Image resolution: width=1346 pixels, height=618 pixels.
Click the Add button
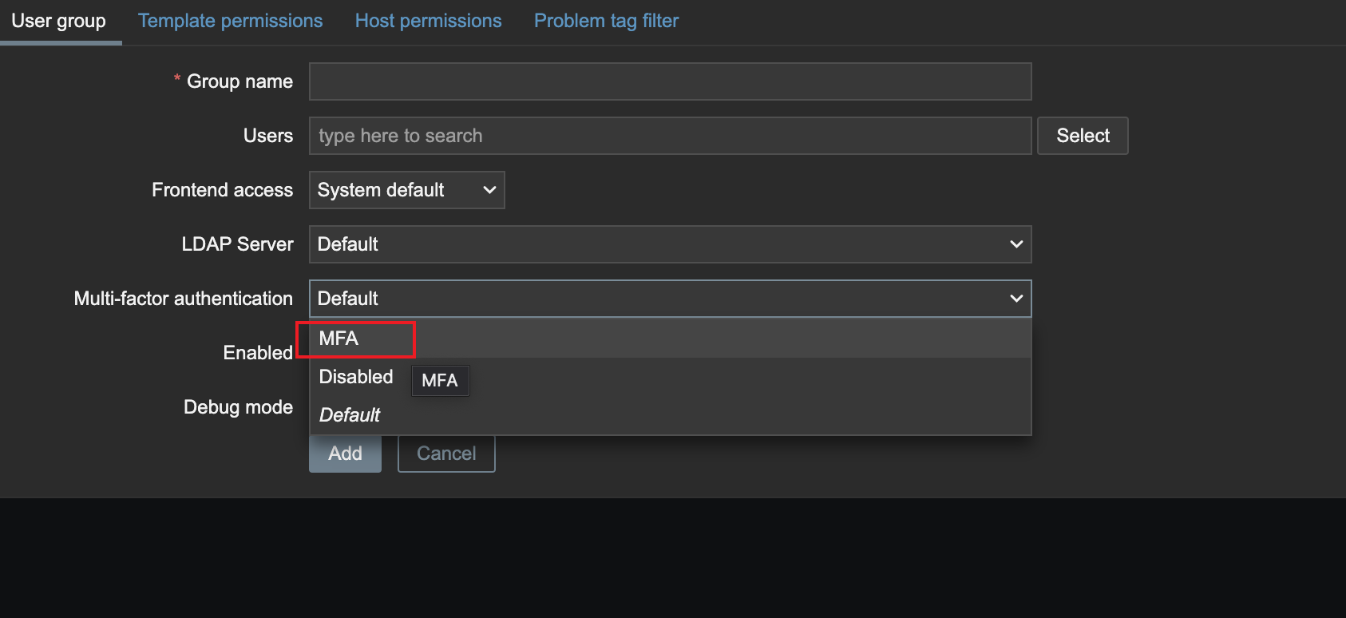click(x=345, y=454)
